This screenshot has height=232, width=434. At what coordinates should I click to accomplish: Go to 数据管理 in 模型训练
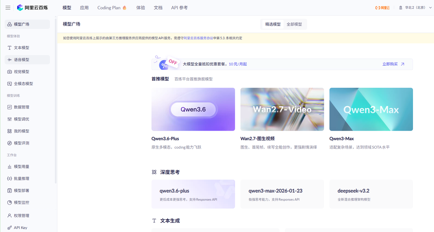tap(21, 107)
